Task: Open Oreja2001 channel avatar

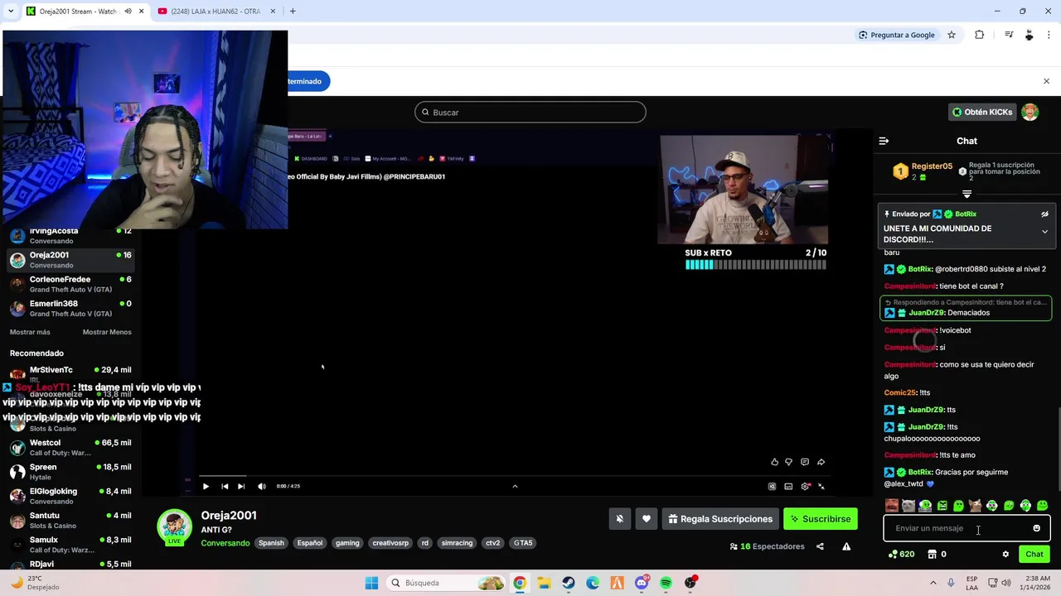Action: coord(174,526)
